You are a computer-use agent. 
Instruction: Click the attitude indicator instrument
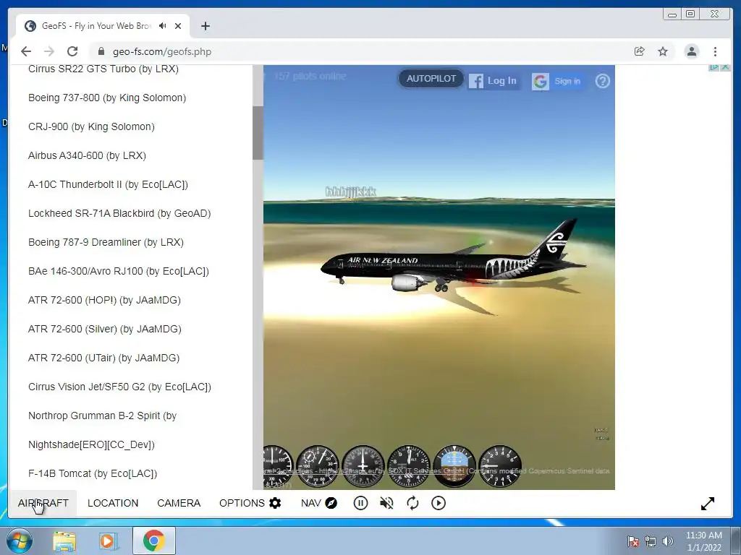[x=454, y=466]
